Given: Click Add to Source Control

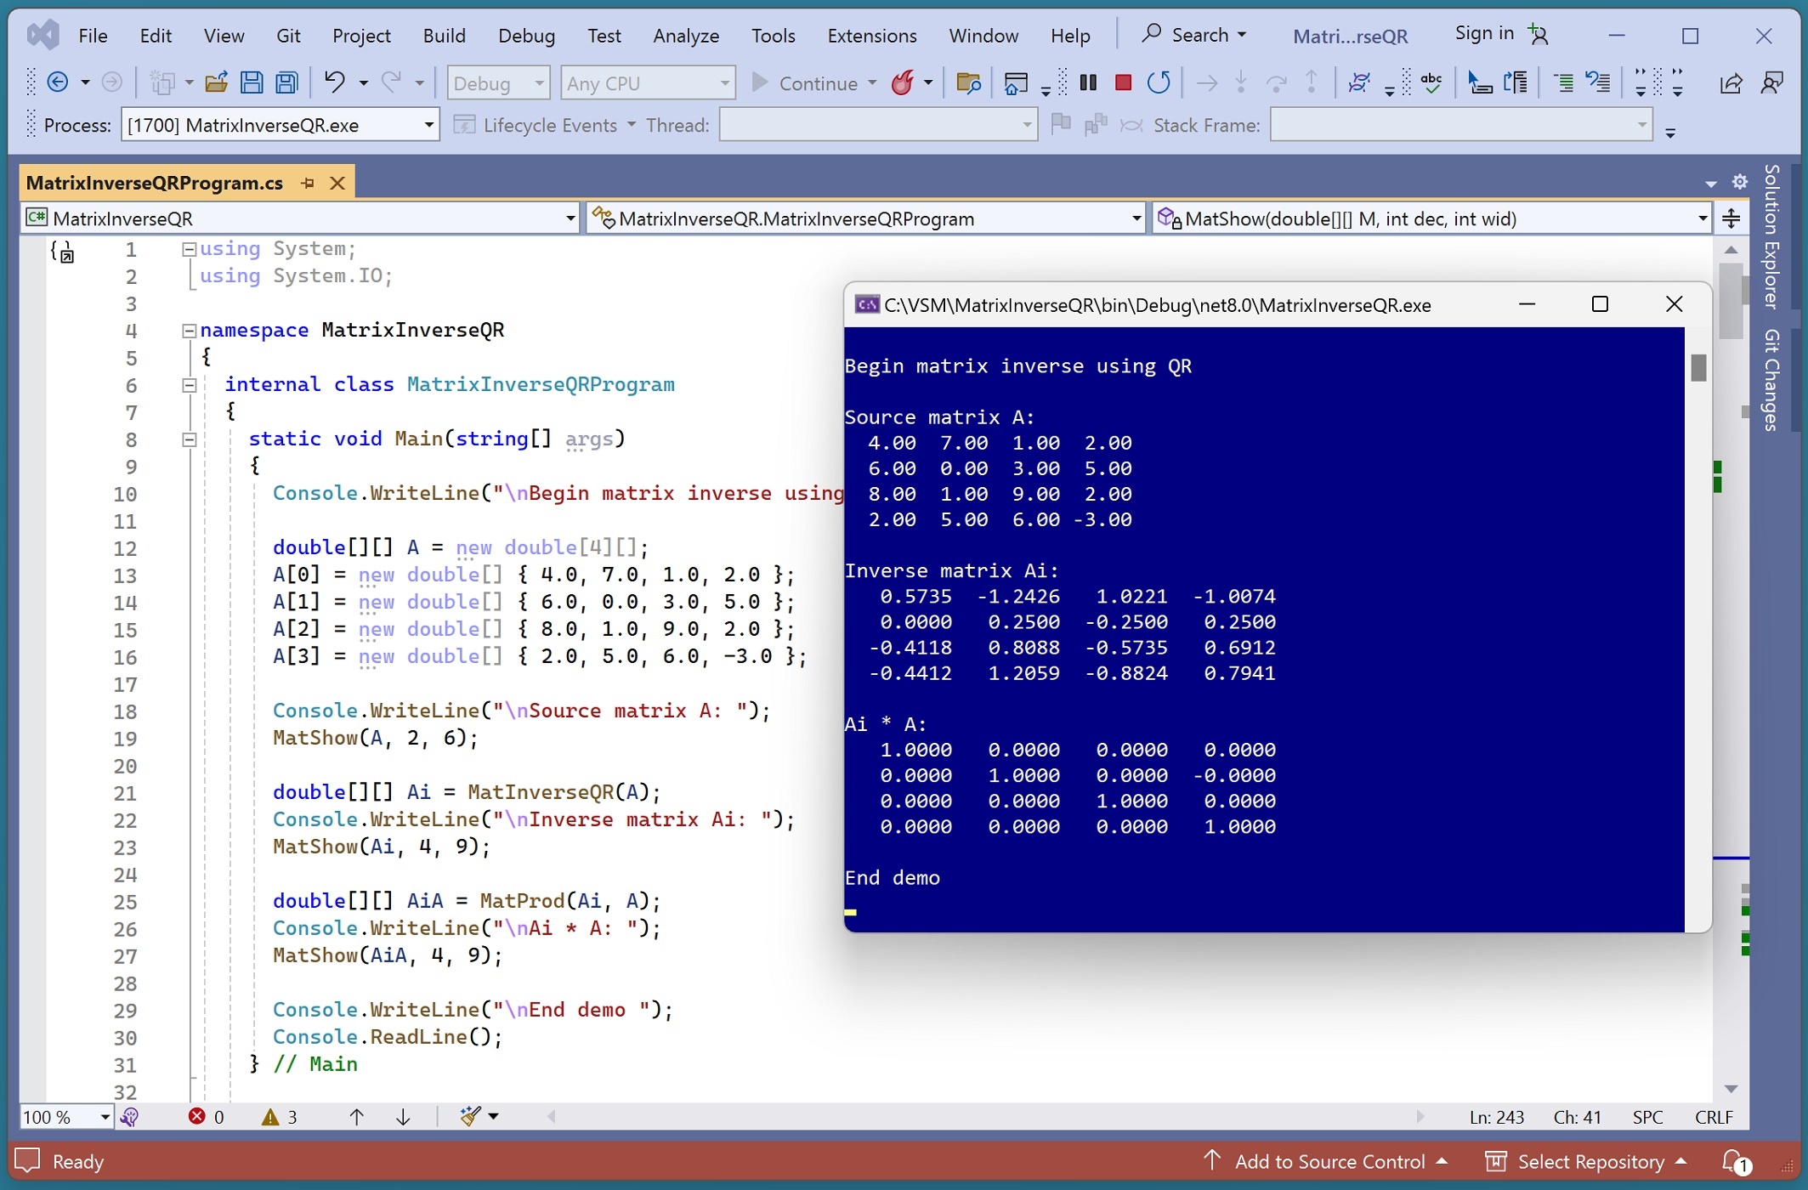Looking at the screenshot, I should [1329, 1161].
